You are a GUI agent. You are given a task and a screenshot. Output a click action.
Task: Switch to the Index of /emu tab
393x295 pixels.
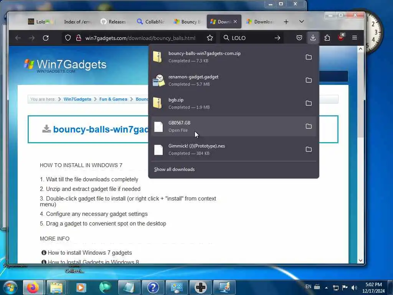click(x=78, y=22)
